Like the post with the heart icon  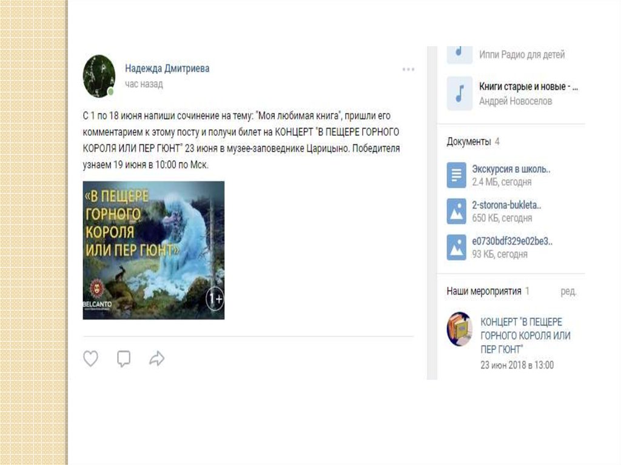point(91,358)
